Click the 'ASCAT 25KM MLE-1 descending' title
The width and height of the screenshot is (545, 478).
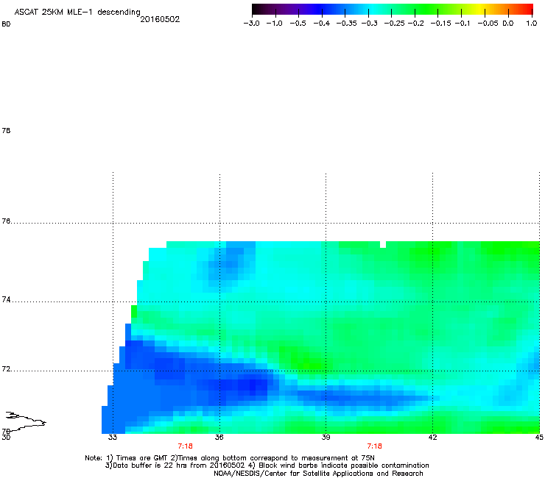click(77, 13)
